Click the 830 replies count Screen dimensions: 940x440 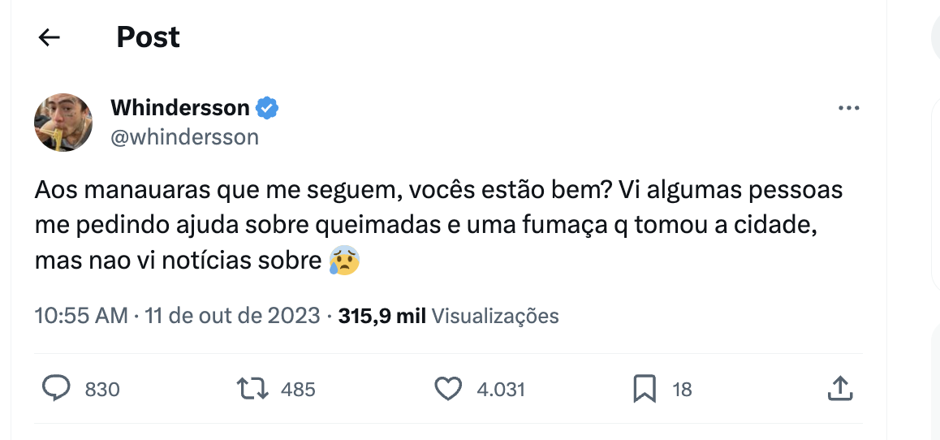click(x=102, y=390)
